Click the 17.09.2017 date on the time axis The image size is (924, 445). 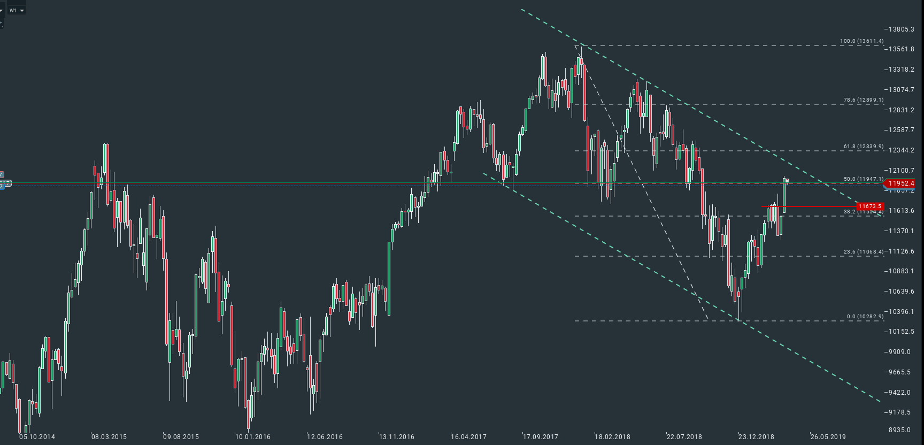540,437
